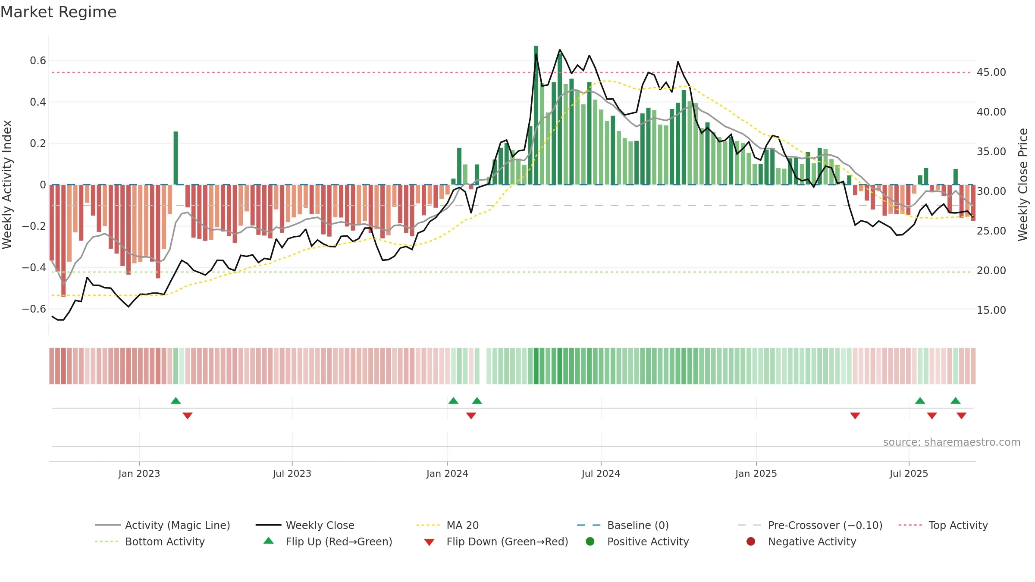The image size is (1035, 582).
Task: Click the flip-up triangle just after Jul 2025
Action: (x=920, y=401)
